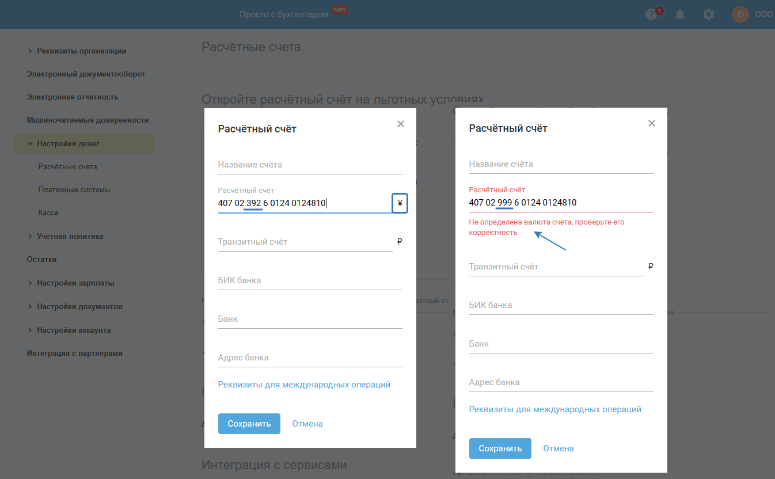
Task: Open Реквизиты для международных операций in left dialog
Action: [x=304, y=385]
